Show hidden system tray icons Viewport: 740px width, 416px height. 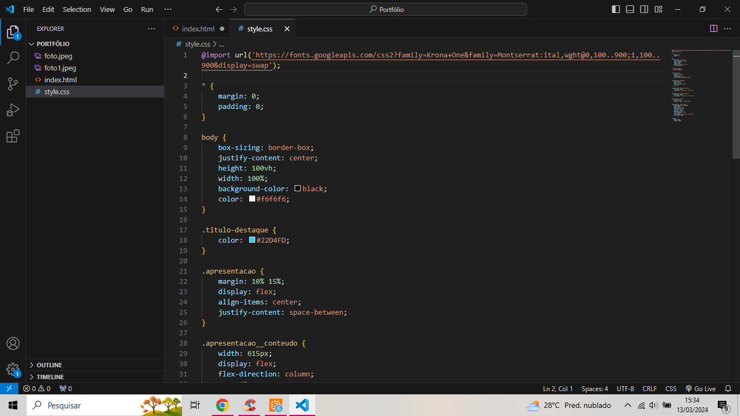click(x=628, y=405)
